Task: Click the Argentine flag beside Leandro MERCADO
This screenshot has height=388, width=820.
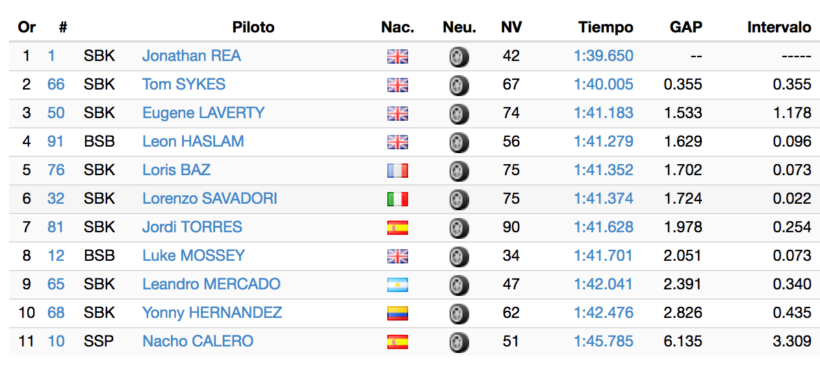Action: click(398, 285)
